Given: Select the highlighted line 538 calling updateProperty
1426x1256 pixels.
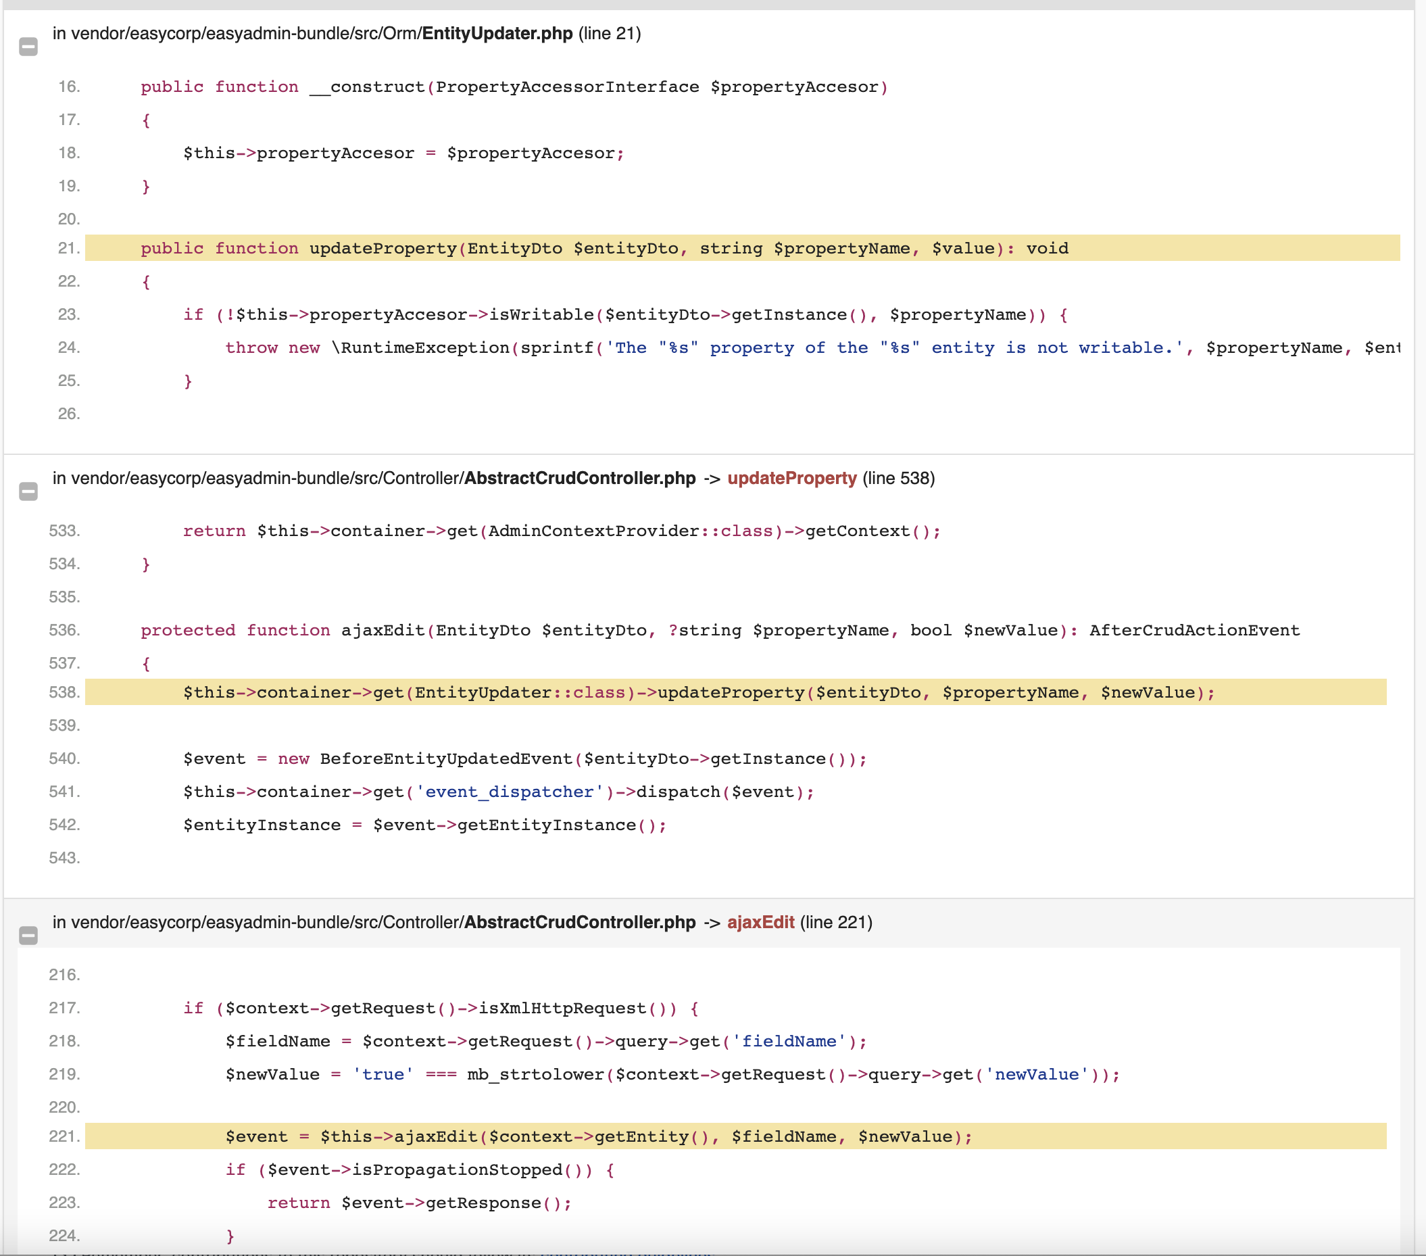Looking at the screenshot, I should (697, 692).
